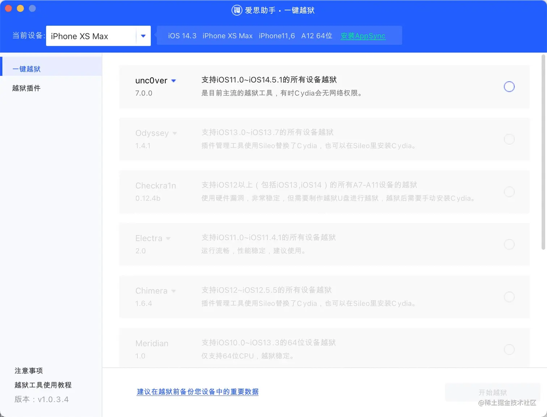Click the backup suggestion link 建议在越狱前备份

pyautogui.click(x=198, y=392)
